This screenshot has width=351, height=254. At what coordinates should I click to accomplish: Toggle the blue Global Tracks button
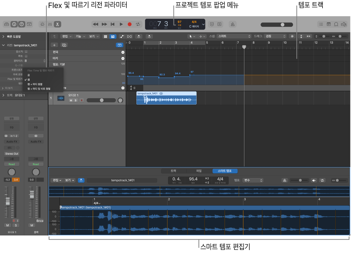pos(120,45)
